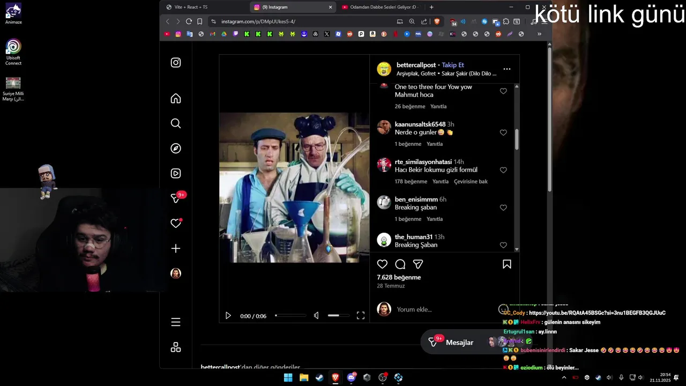Open a new browser tab
The height and width of the screenshot is (386, 686).
pos(431,7)
